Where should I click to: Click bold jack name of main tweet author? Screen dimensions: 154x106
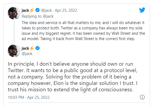coord(25,48)
